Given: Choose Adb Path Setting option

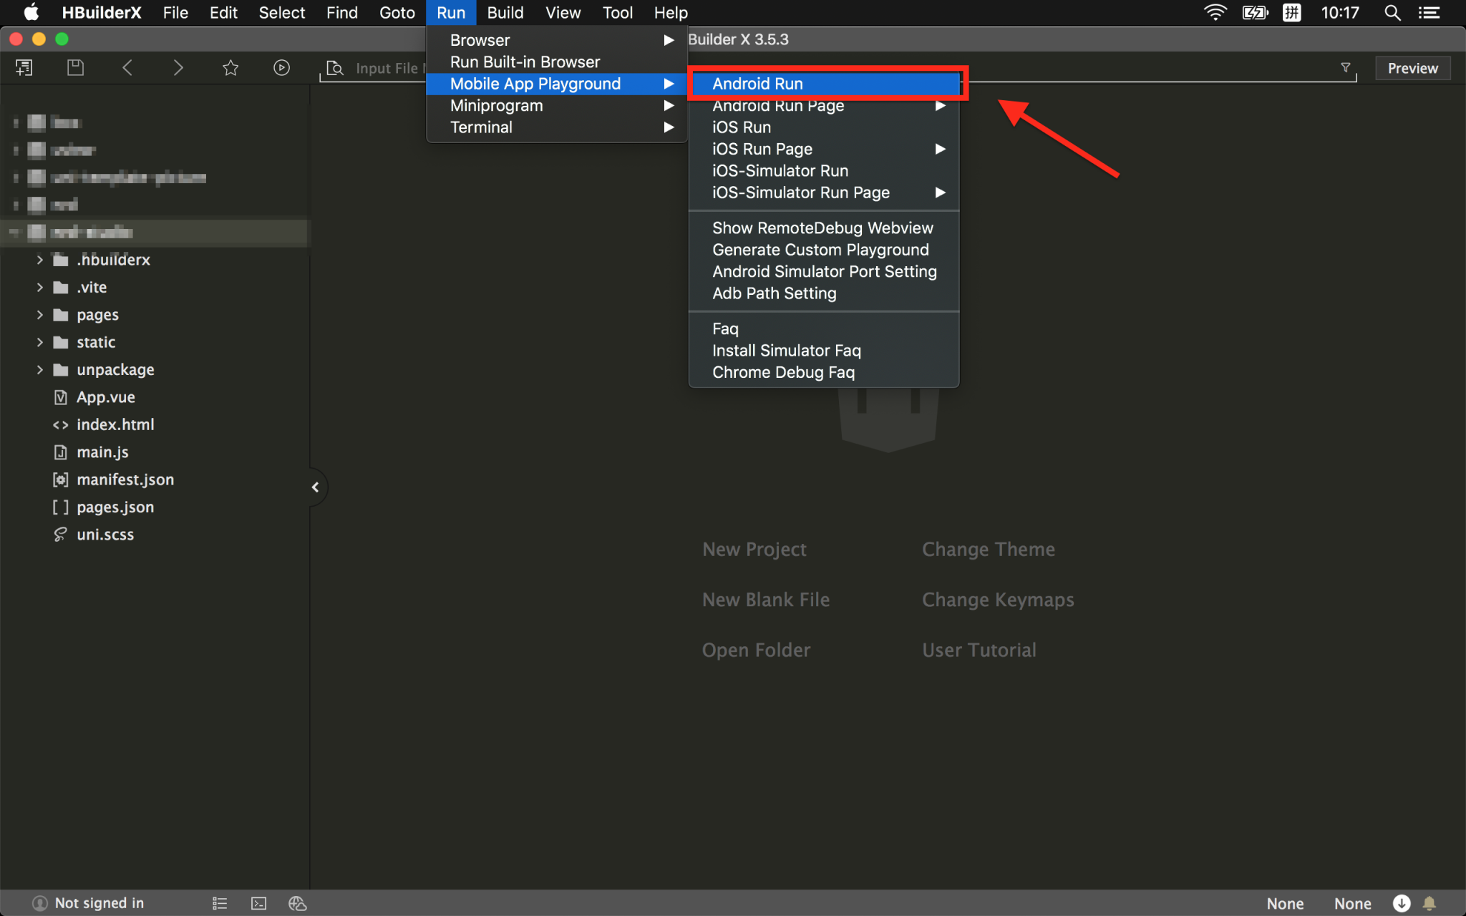Looking at the screenshot, I should 774,293.
